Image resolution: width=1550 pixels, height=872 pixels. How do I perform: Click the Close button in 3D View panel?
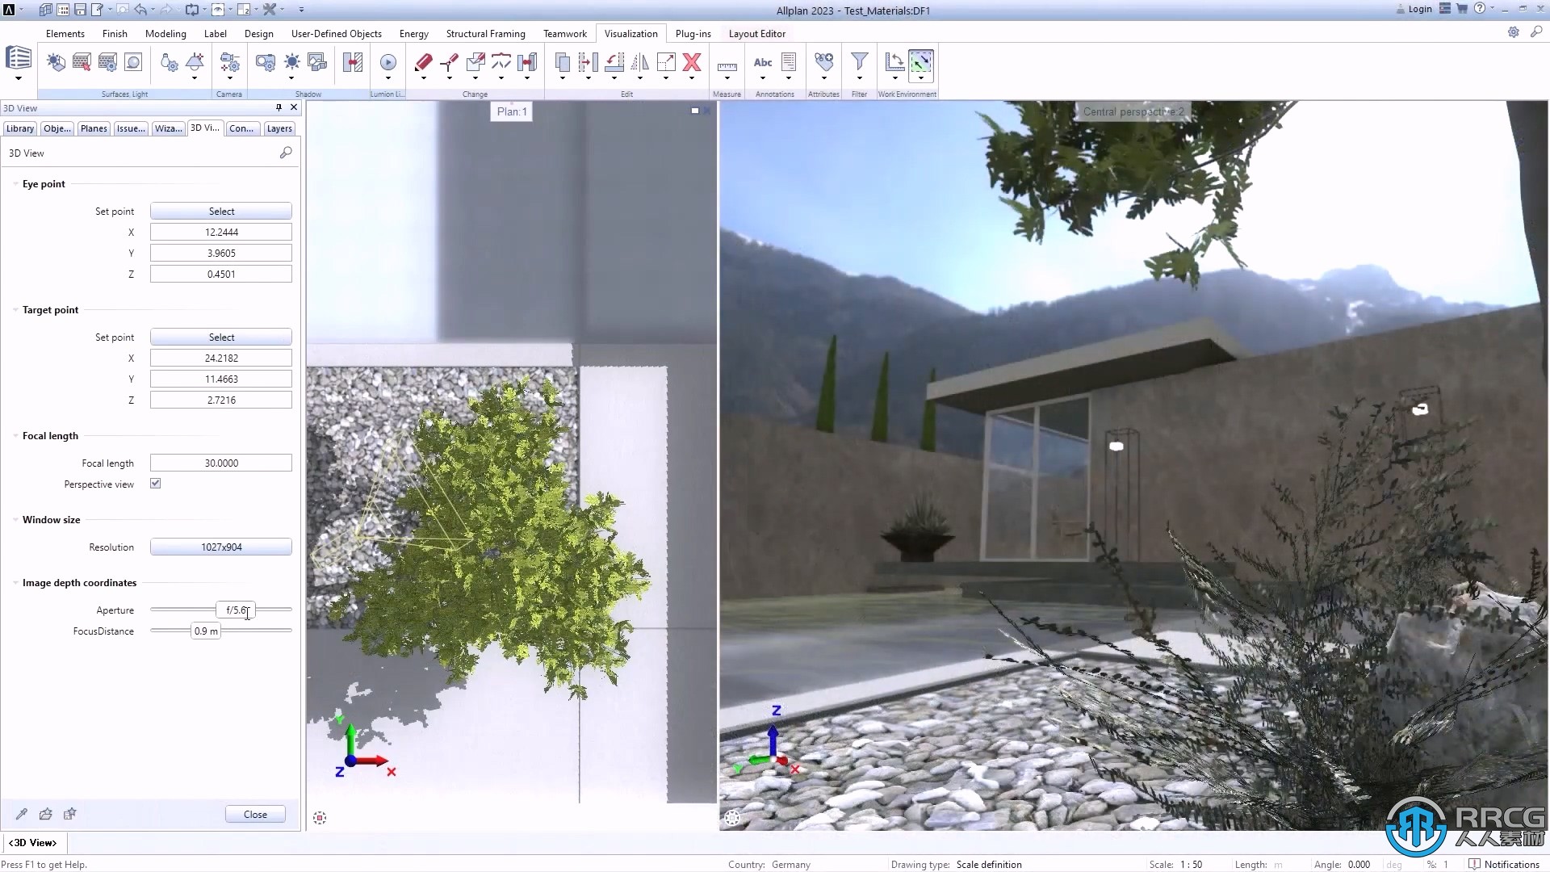coord(253,813)
